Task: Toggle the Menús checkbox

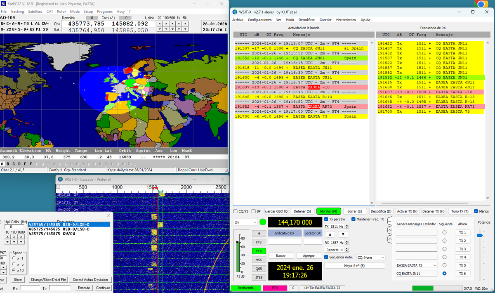Action: 476,211
